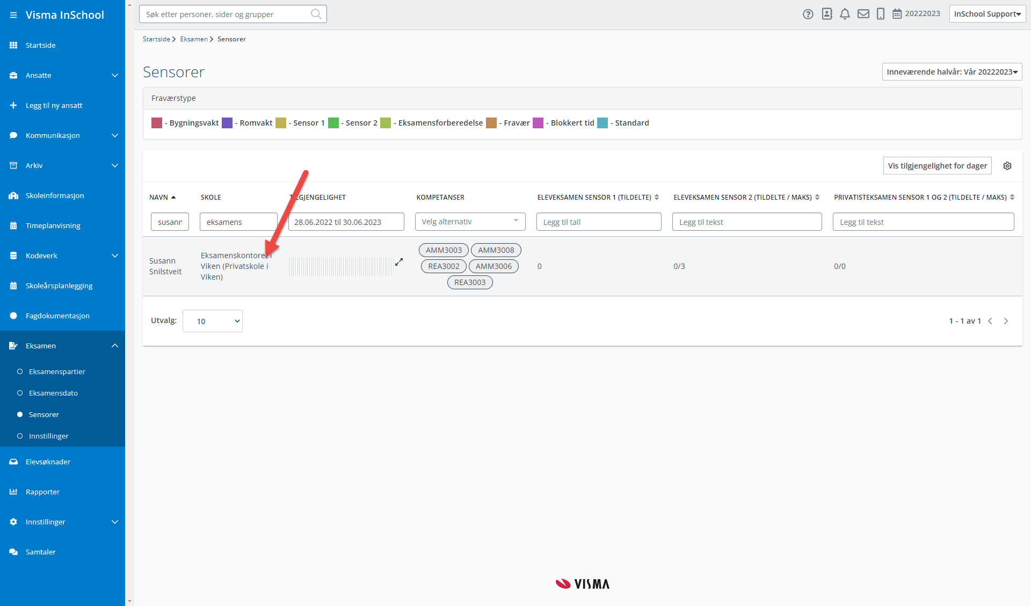Focus Privatisteksamen Sensor filter field
The width and height of the screenshot is (1031, 606).
[x=924, y=222]
